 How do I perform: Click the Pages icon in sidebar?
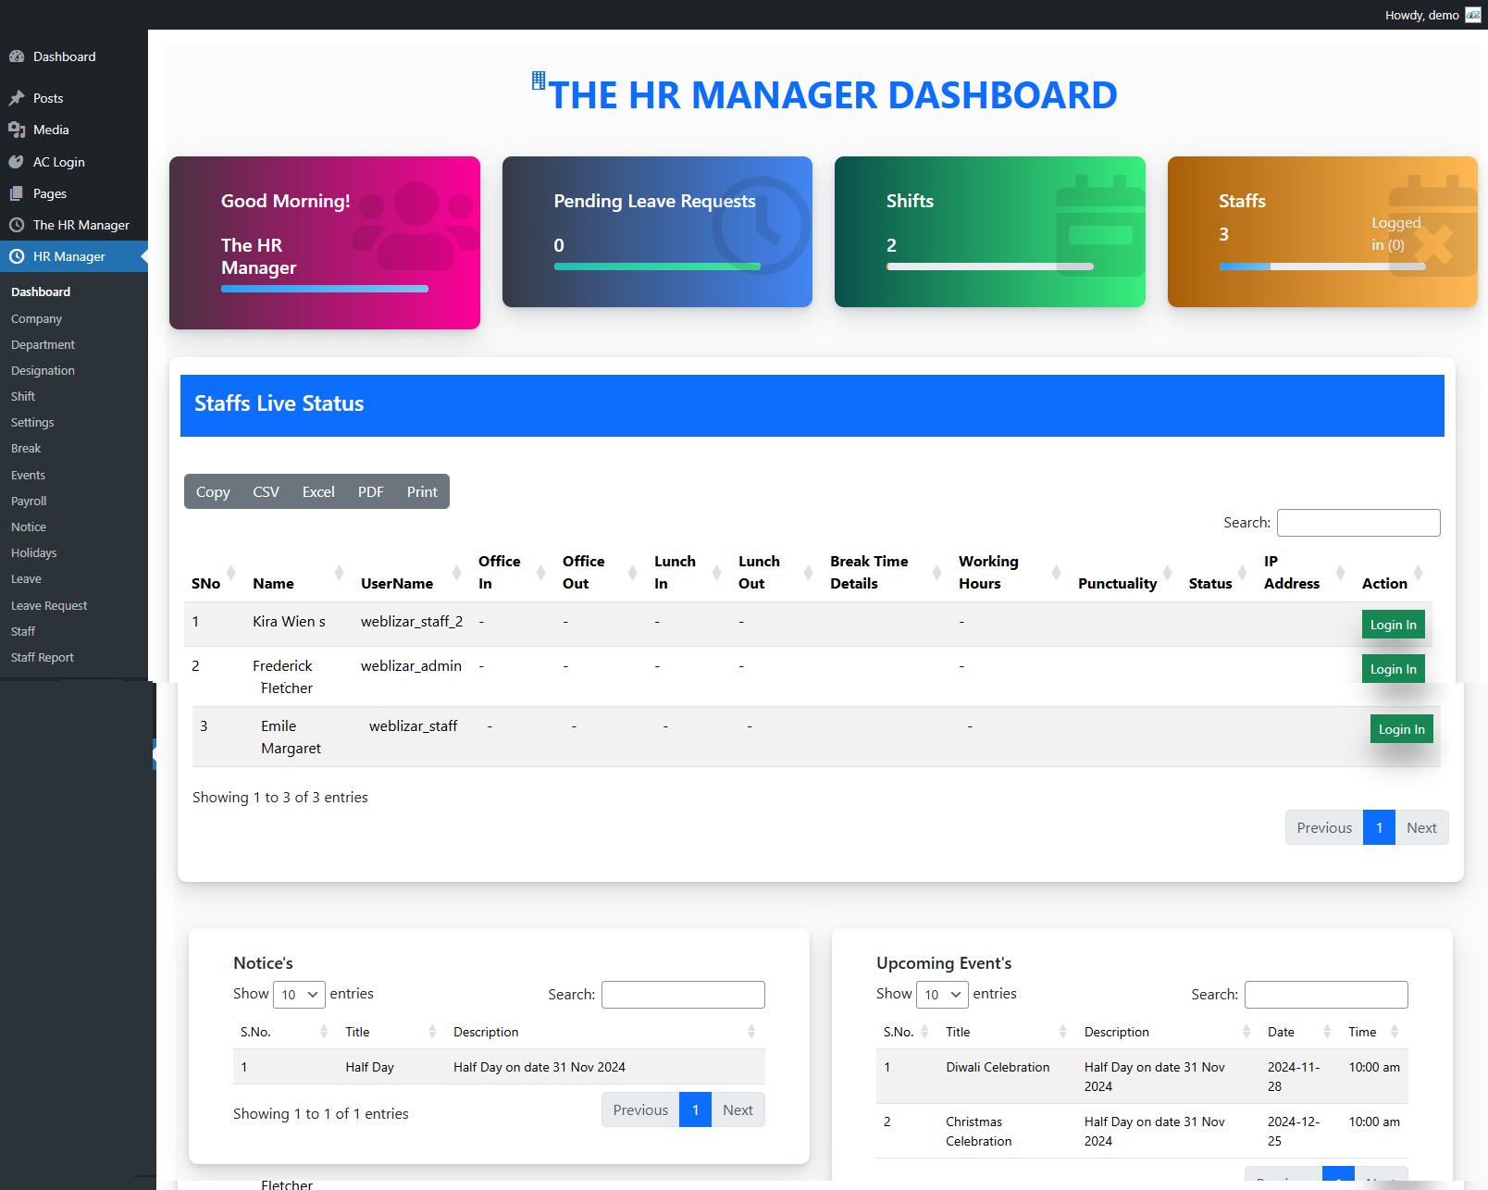pos(17,193)
